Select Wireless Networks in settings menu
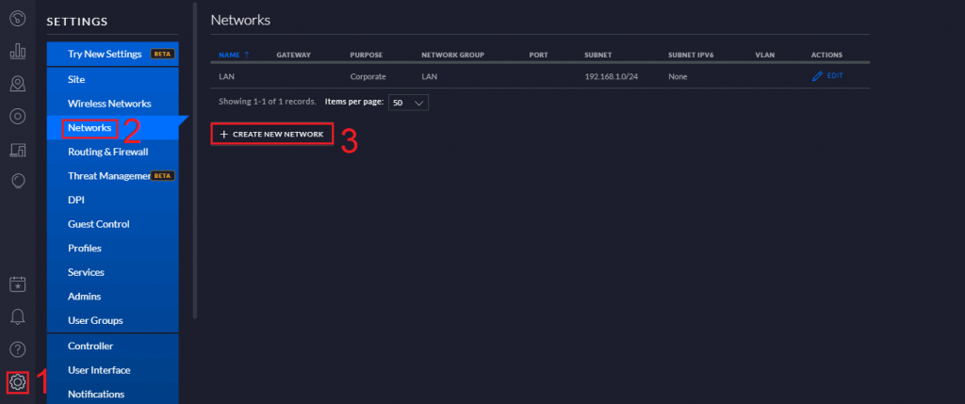Screen dimensions: 965x404 coord(109,104)
